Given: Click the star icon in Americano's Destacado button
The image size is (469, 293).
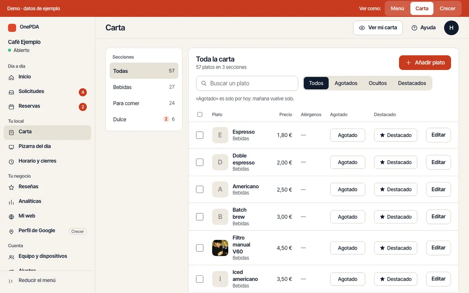Looking at the screenshot, I should click(382, 189).
